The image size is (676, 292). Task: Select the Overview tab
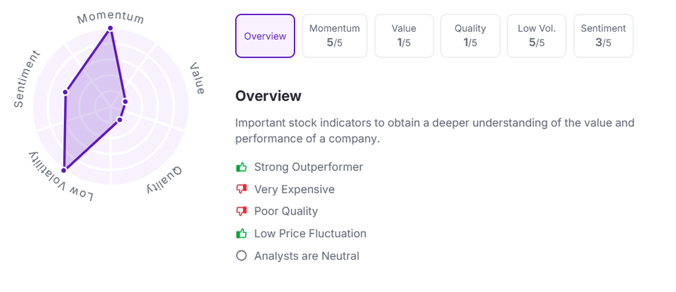tap(265, 36)
